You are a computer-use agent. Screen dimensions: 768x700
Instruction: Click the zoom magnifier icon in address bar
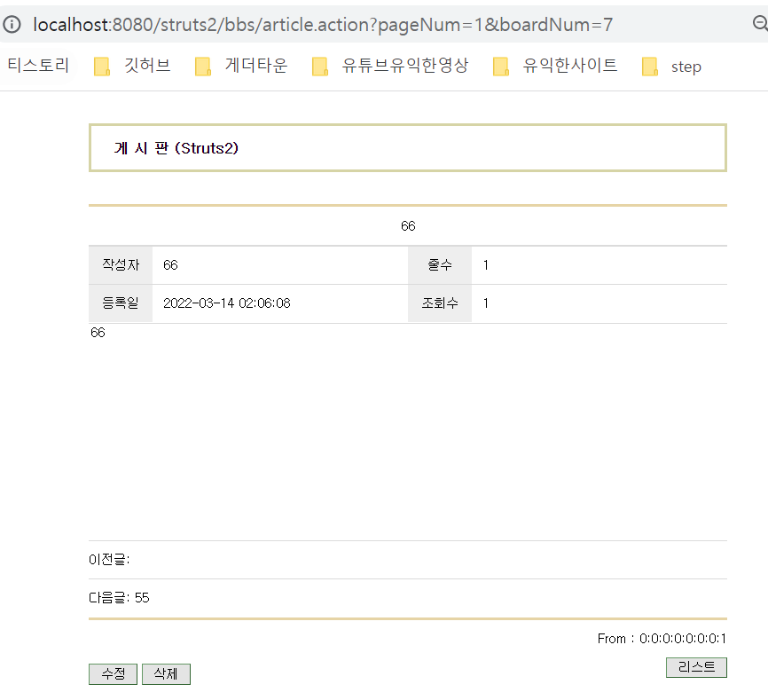[760, 23]
